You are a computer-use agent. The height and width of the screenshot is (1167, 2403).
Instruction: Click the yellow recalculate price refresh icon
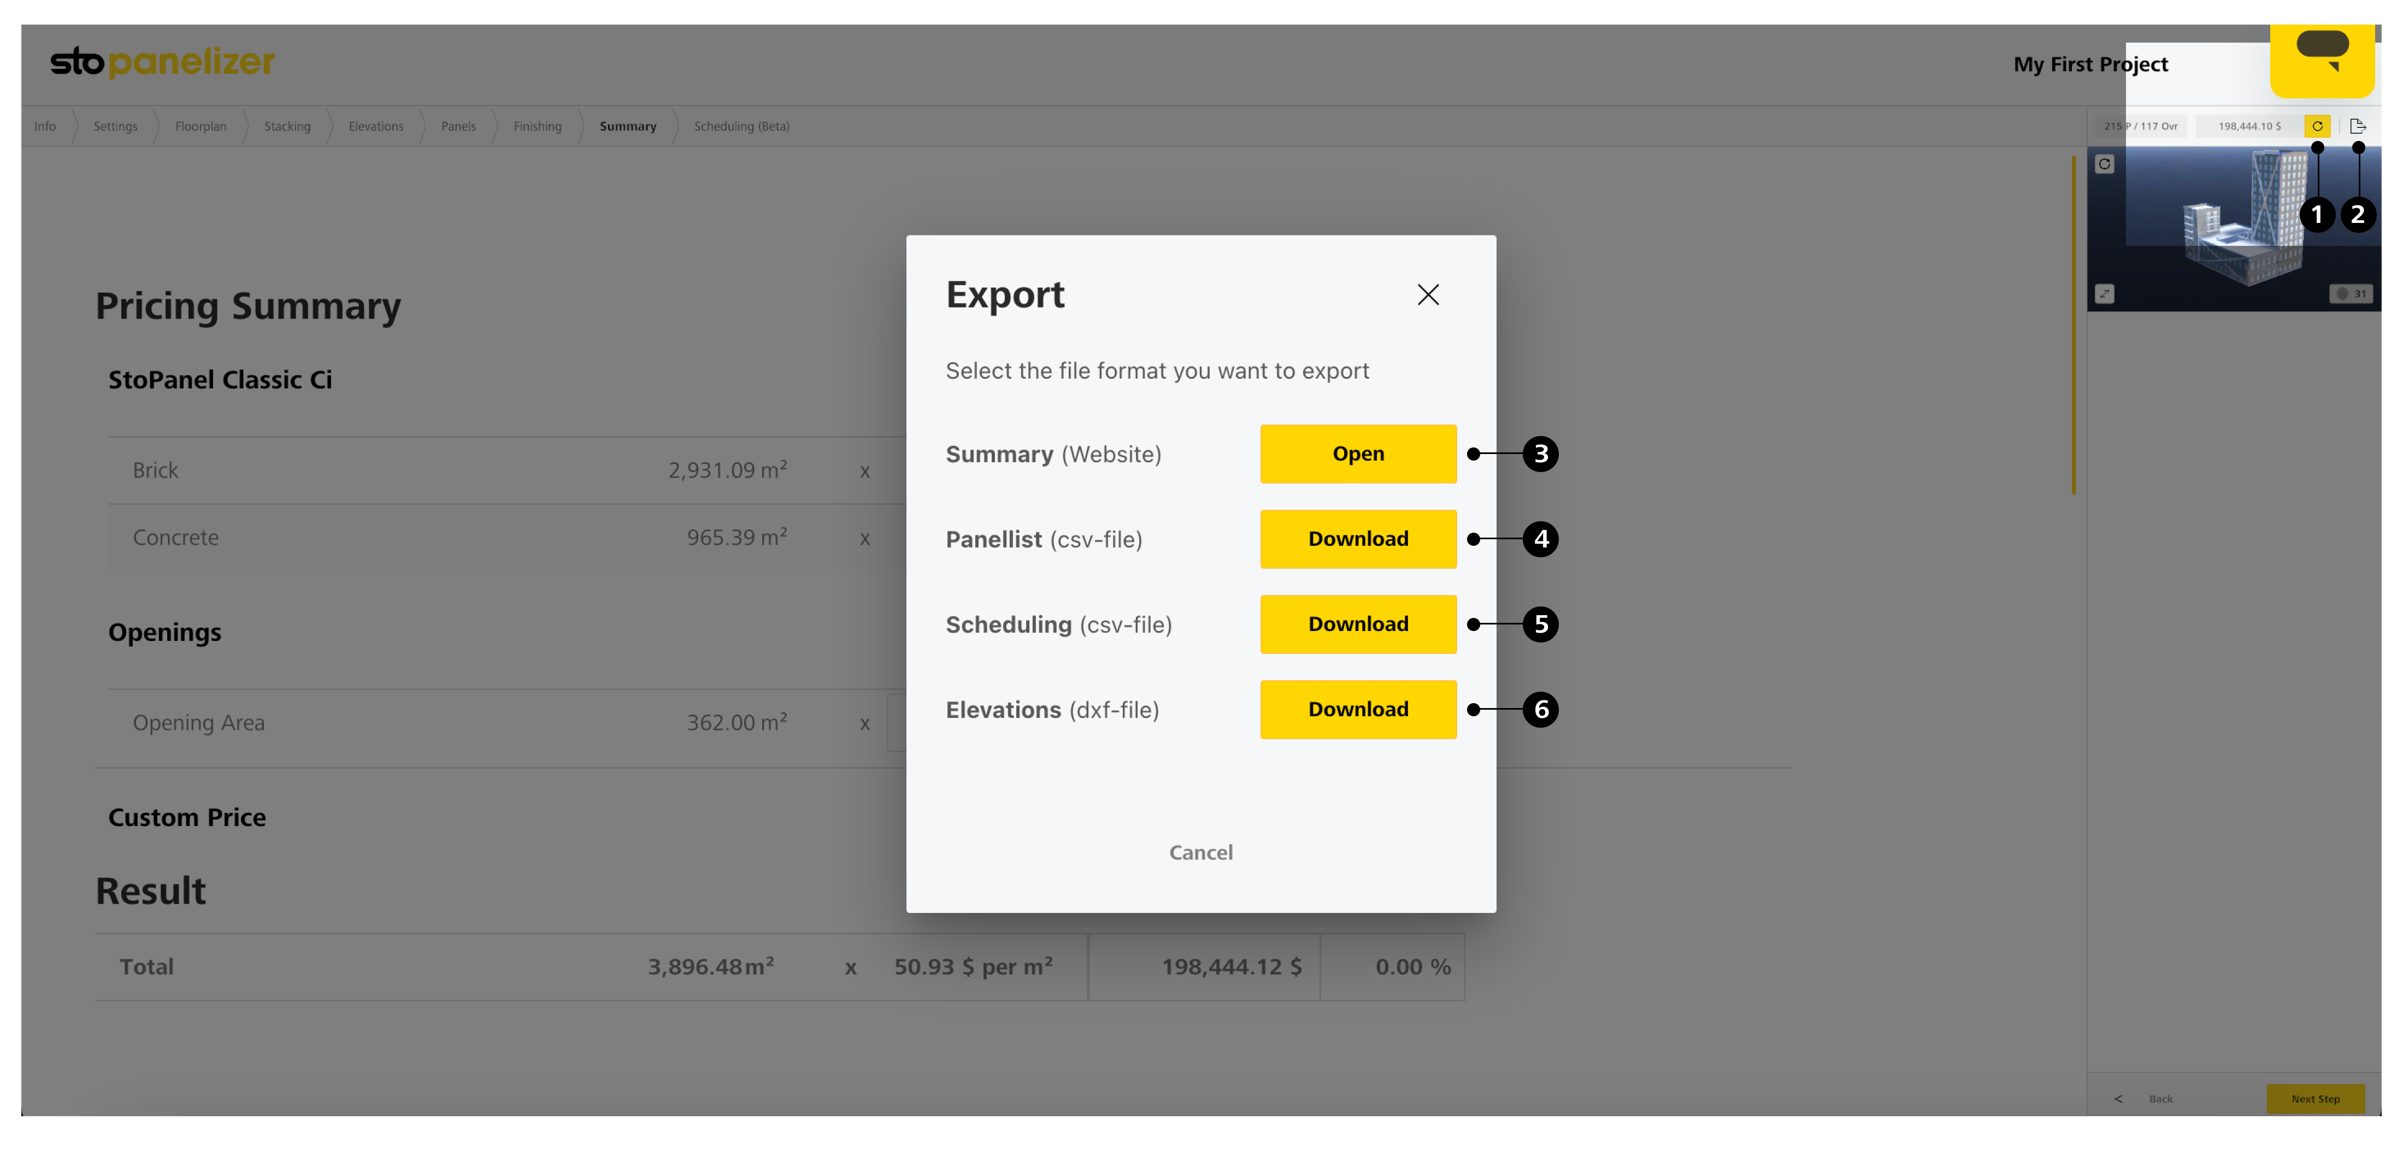click(2317, 127)
